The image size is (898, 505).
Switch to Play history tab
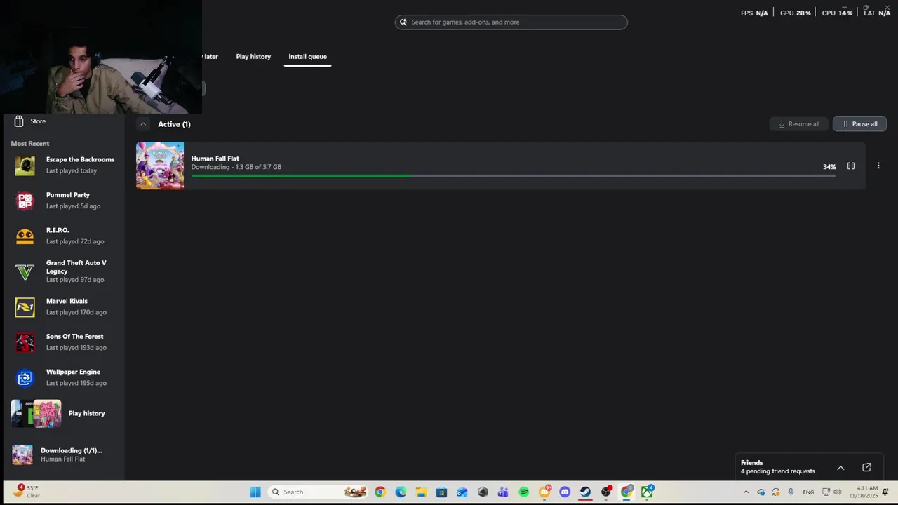(253, 56)
